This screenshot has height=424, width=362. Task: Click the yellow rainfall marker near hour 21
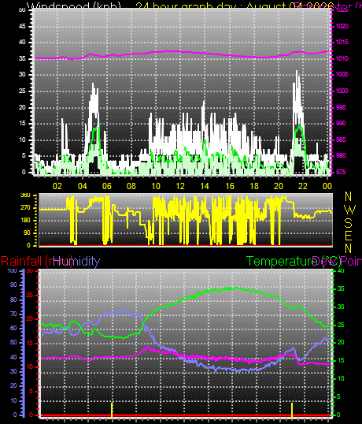[292, 410]
